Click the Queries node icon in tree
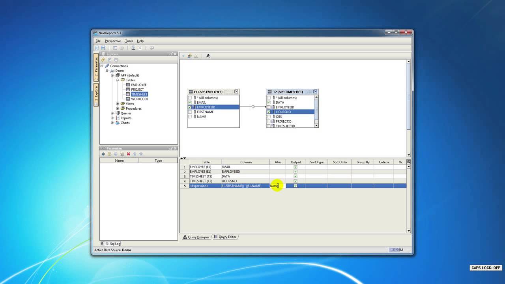The height and width of the screenshot is (284, 505). click(118, 113)
